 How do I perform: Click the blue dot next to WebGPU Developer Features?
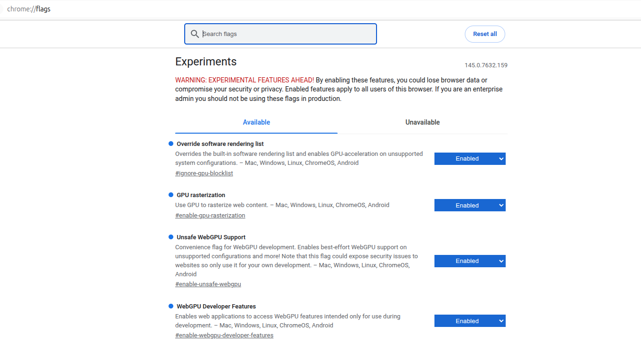pos(171,306)
